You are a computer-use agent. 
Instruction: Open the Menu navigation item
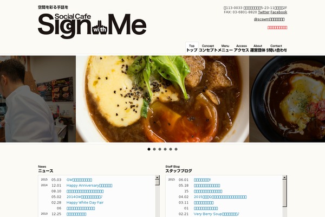pyautogui.click(x=225, y=48)
